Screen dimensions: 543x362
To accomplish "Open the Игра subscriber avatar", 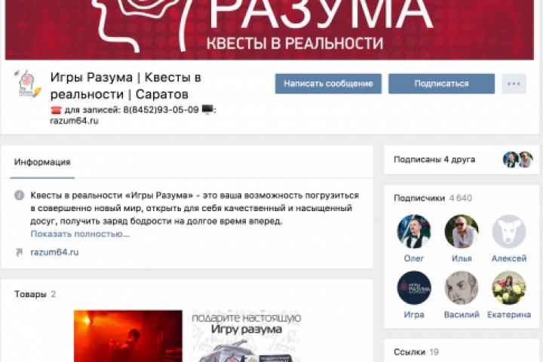I will 414,288.
